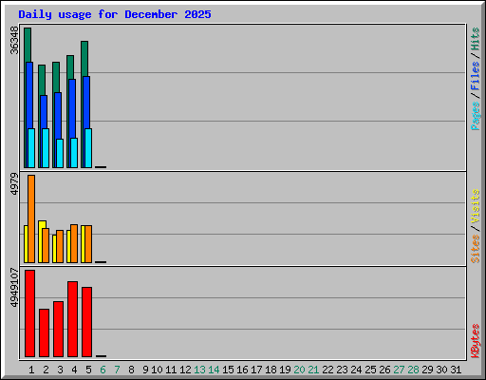Click the cyan Pages bar for day 5
This screenshot has height=380, width=486.
(88, 148)
